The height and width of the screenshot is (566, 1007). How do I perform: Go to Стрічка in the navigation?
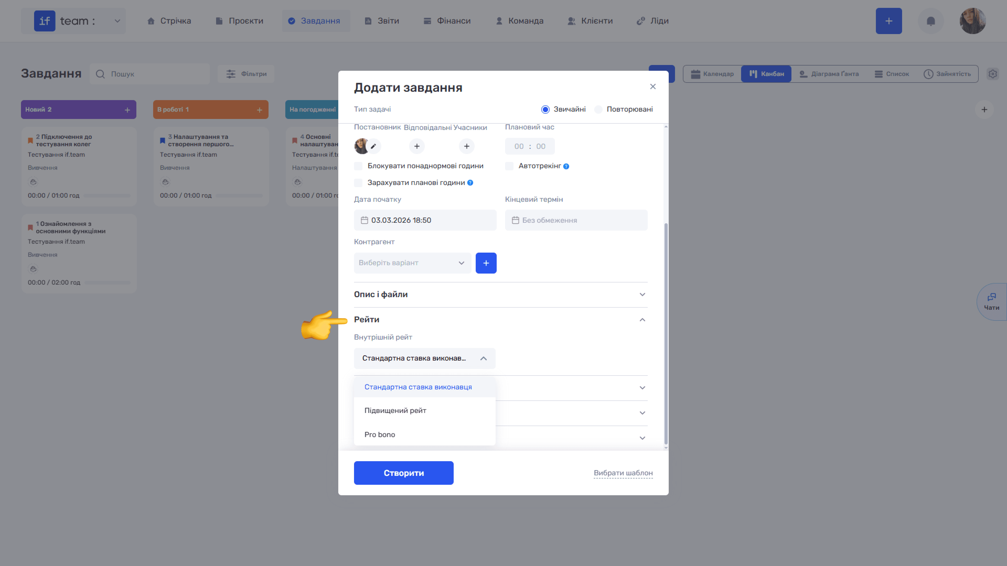pyautogui.click(x=169, y=21)
